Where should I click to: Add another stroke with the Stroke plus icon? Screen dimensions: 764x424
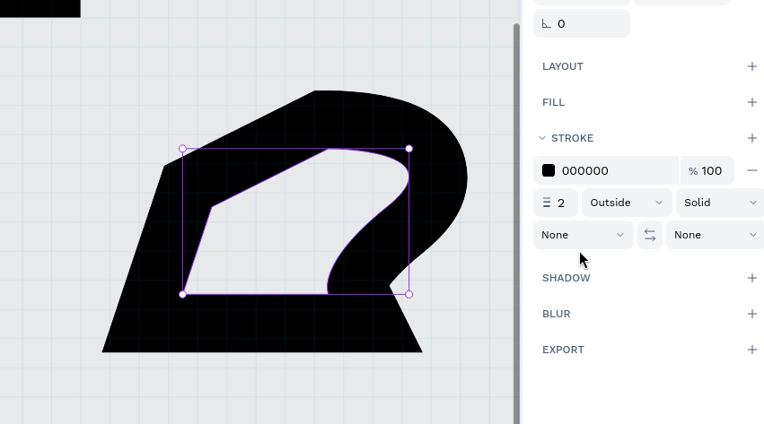751,138
